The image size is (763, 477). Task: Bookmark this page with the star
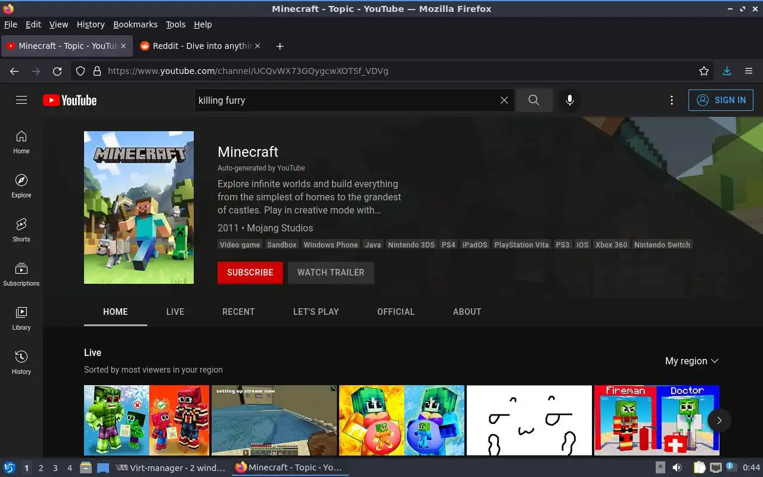click(x=704, y=71)
